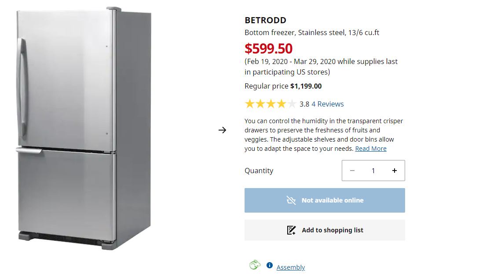
Task: Click Add to shopping list button
Action: (x=325, y=230)
